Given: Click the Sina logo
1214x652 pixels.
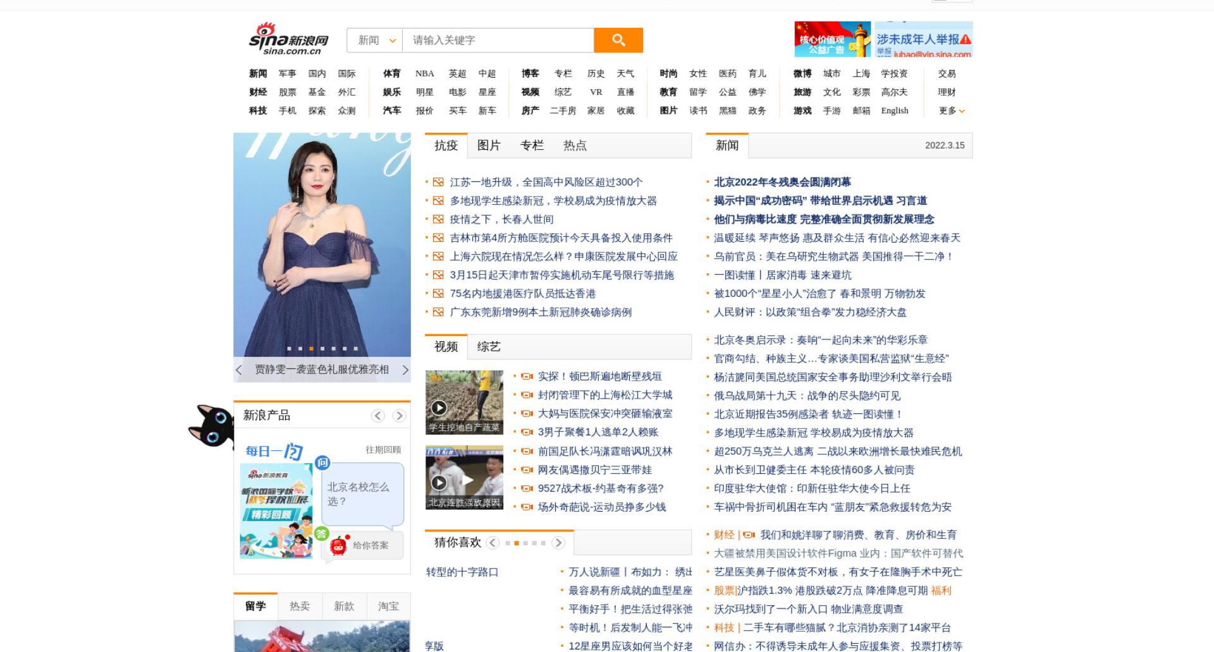Looking at the screenshot, I should coord(288,39).
